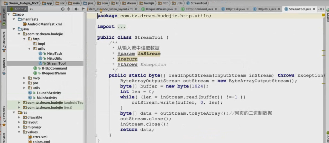The height and width of the screenshot is (143, 329).
Task: Expand the drawable folder
Action: coord(19,117)
